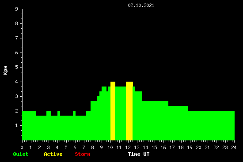Click x-axis hour label 0
Image resolution: width=243 pixels, height=162 pixels.
pyautogui.click(x=22, y=147)
